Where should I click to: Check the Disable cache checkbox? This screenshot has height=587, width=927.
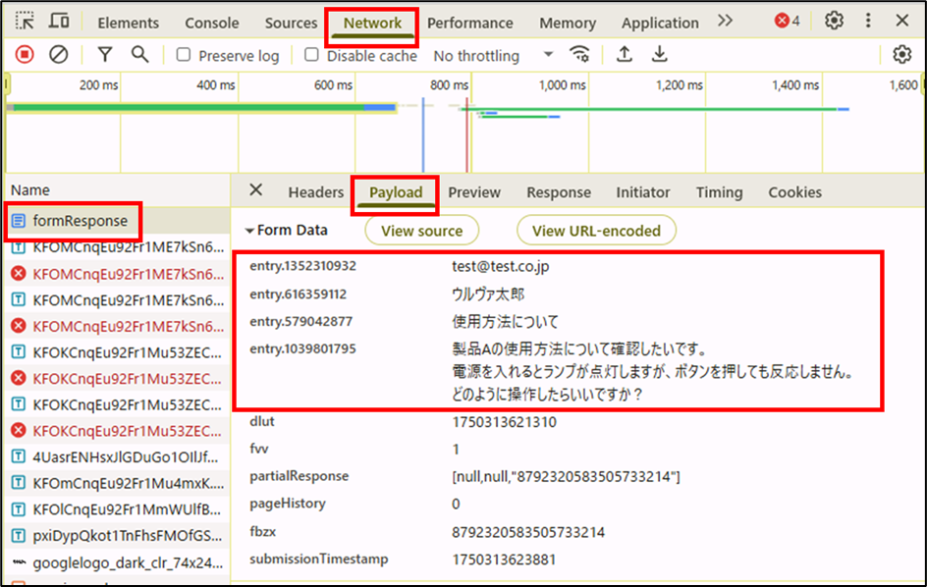point(311,55)
